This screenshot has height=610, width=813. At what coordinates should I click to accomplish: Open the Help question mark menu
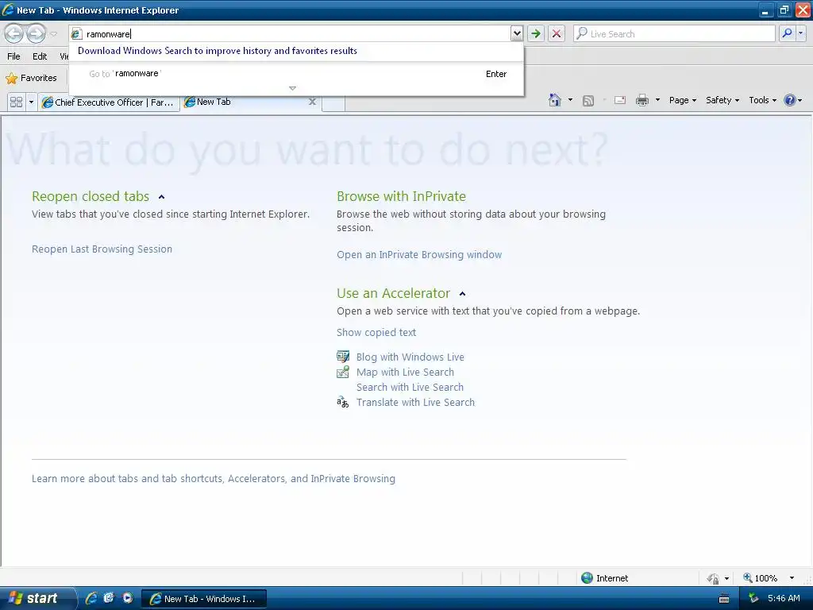(x=793, y=100)
